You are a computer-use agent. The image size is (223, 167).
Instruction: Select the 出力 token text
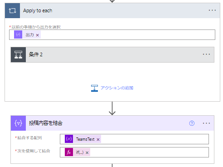(x=29, y=35)
